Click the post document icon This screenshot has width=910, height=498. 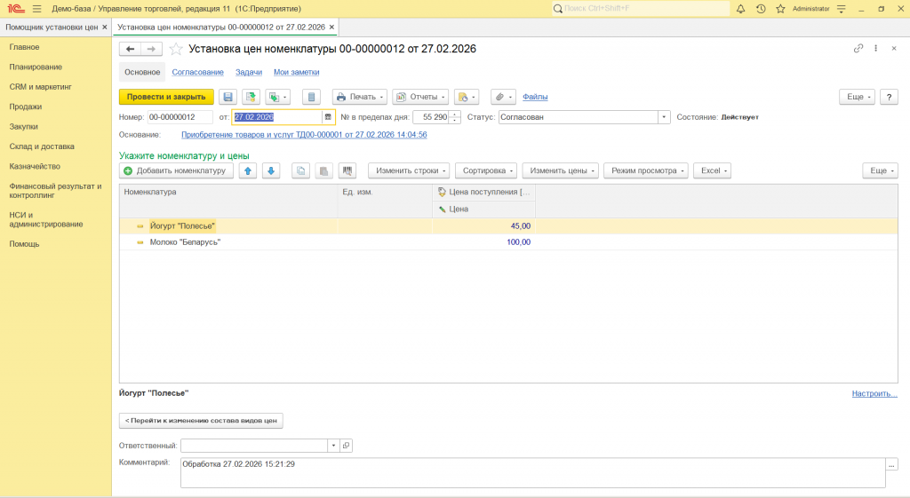[x=251, y=97]
